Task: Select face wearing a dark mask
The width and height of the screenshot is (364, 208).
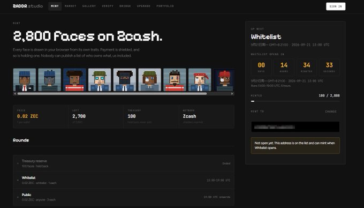Action: [125, 80]
